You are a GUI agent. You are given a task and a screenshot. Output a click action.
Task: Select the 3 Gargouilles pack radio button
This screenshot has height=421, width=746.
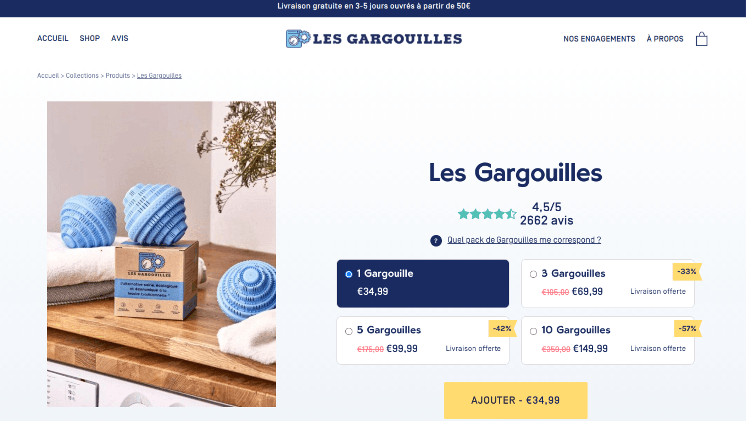[x=533, y=274]
